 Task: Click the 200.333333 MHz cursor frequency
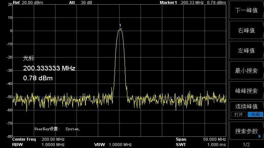tap(49, 68)
